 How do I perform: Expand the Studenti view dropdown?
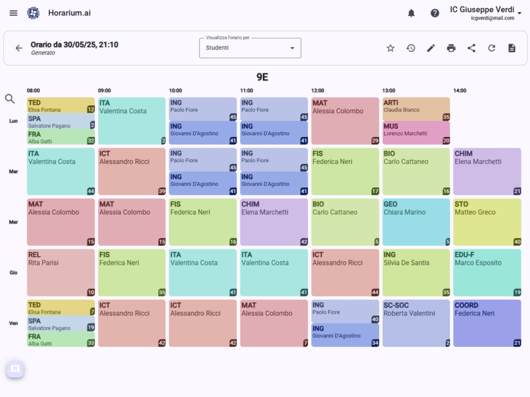[250, 48]
